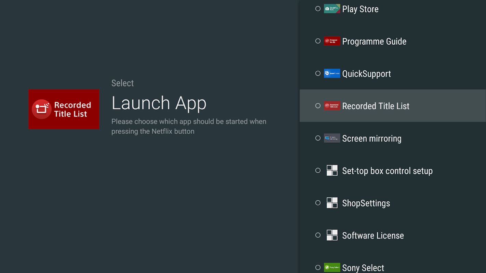The height and width of the screenshot is (273, 486).
Task: Click the Recorded Title List row icon
Action: click(x=332, y=106)
